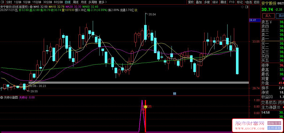Screen dimensions: 284x133
Task: Click the ¥ icon beside 卖五
Action: [271, 22]
